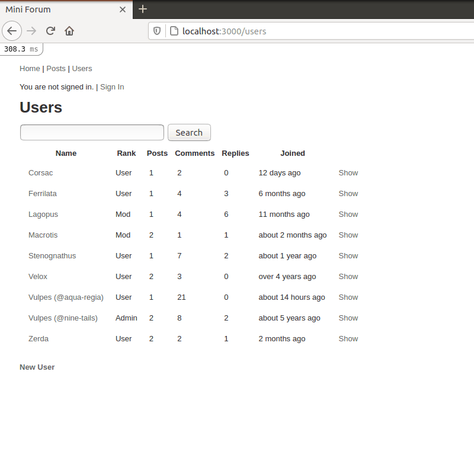Open the Home navigation link
Screen dimensions: 474x474
pos(30,69)
